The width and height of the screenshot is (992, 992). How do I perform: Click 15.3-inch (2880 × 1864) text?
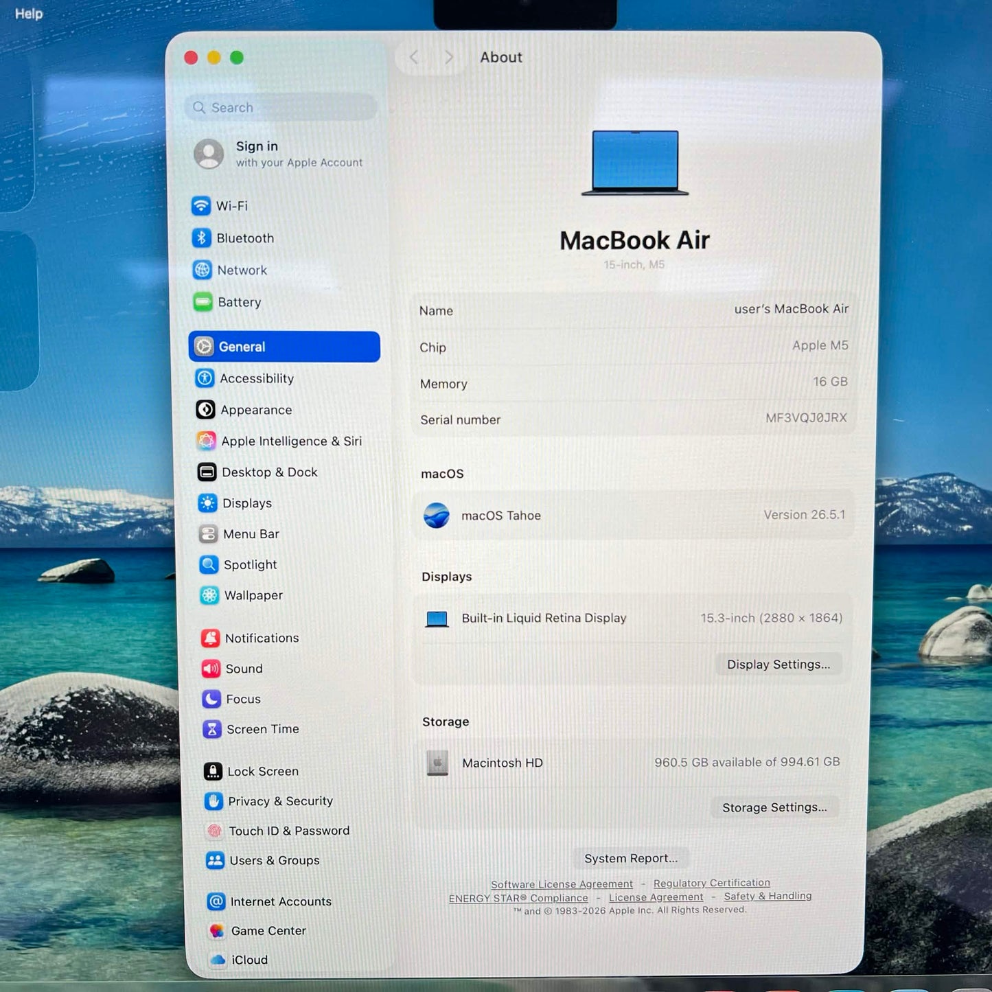[x=772, y=618]
